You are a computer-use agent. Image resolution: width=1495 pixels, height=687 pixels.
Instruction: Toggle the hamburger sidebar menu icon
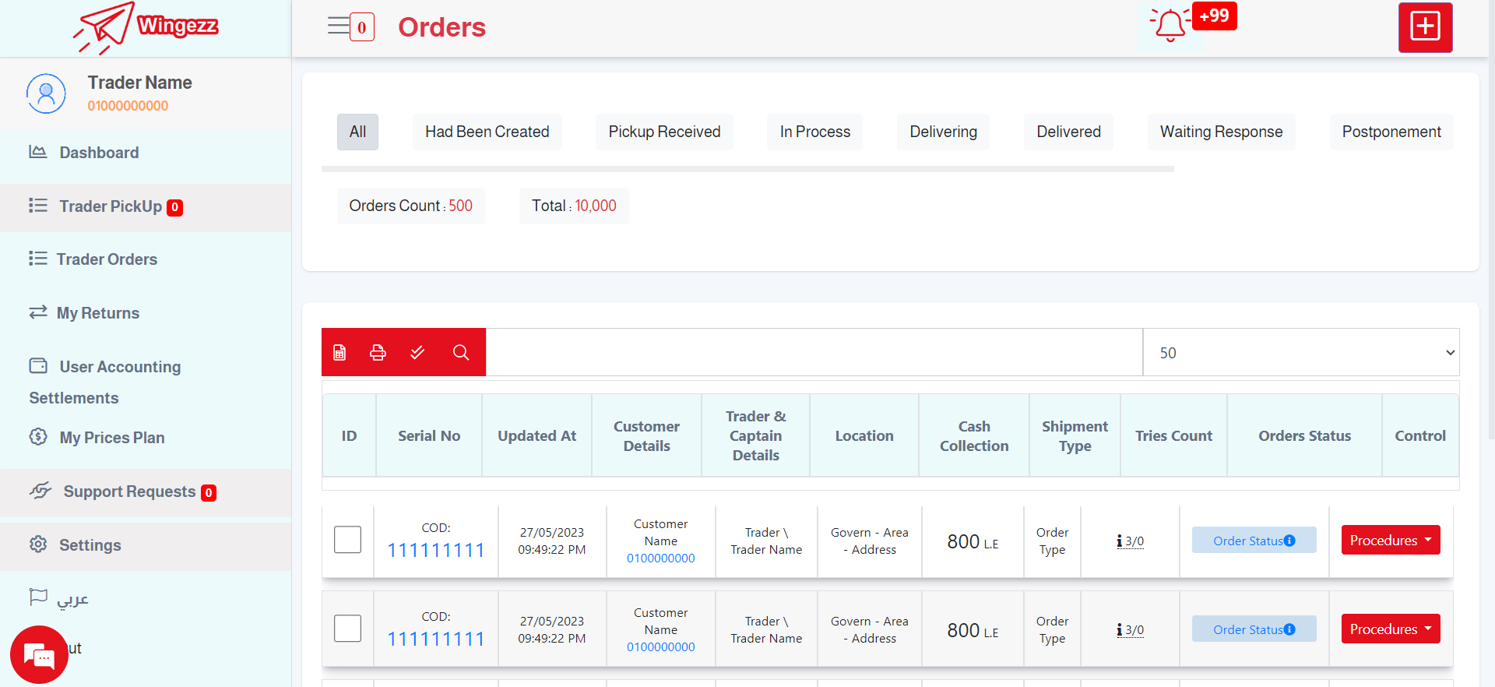(x=338, y=26)
